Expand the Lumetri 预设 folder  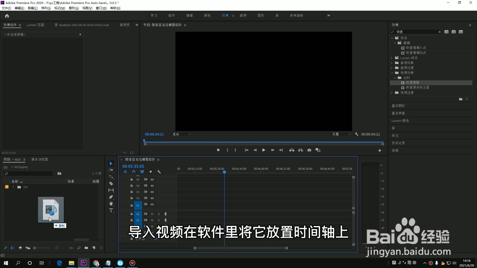[x=392, y=58]
